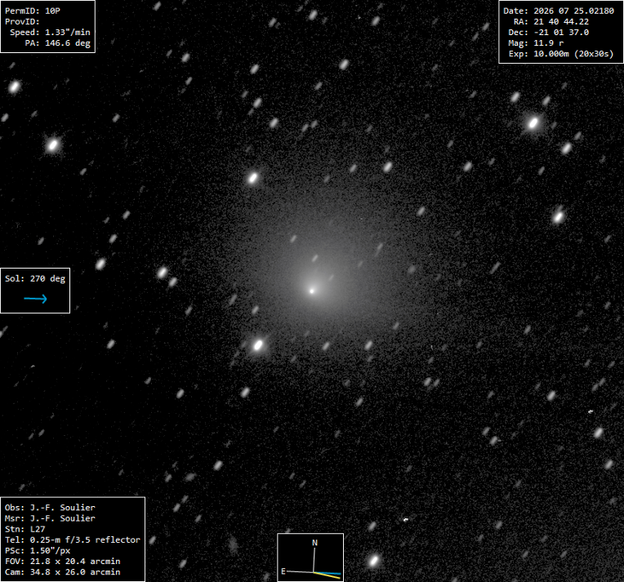Click the FOV: 21.8 x 20.4 arcmin line

(62, 562)
